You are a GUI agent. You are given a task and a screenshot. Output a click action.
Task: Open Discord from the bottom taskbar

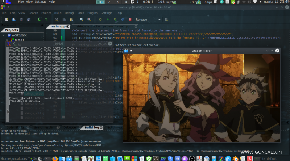pyautogui.click(x=178, y=158)
